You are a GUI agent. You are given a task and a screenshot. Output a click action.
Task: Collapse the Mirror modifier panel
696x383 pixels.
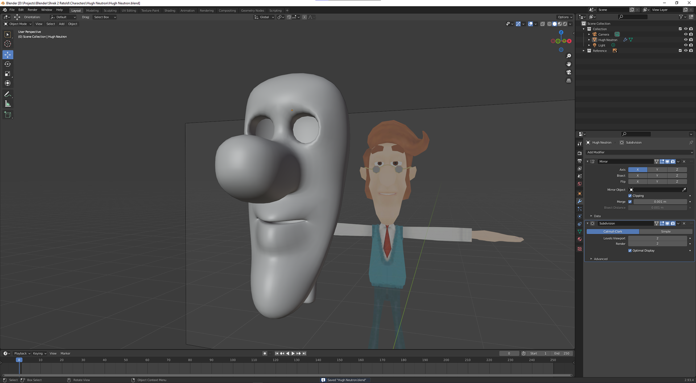(588, 161)
